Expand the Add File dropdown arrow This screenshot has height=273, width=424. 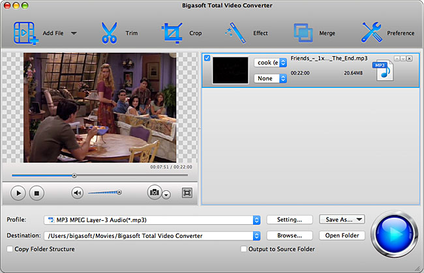[x=74, y=33]
